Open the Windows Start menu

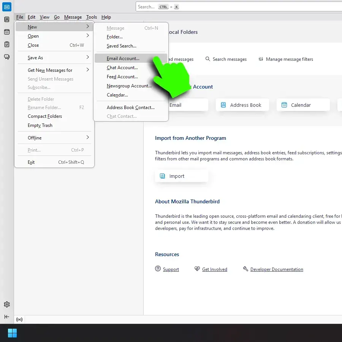click(x=12, y=333)
